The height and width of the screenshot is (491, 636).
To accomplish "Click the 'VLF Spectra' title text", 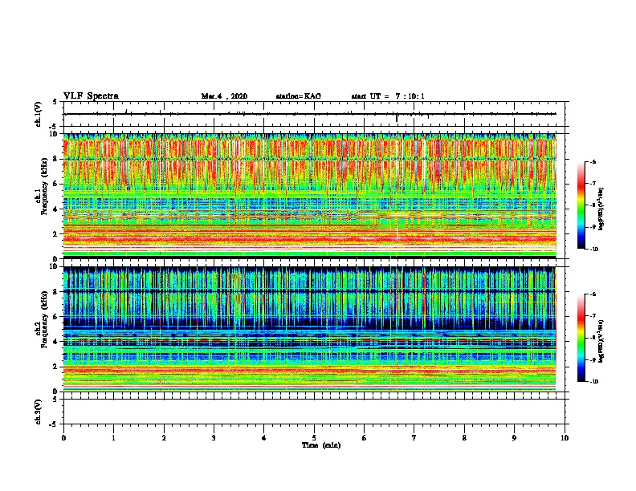I will [91, 96].
